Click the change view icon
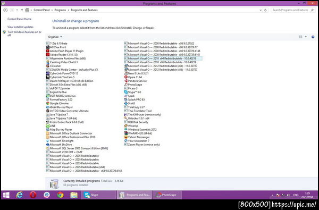Screen dimensions: 319x210 point(300,37)
